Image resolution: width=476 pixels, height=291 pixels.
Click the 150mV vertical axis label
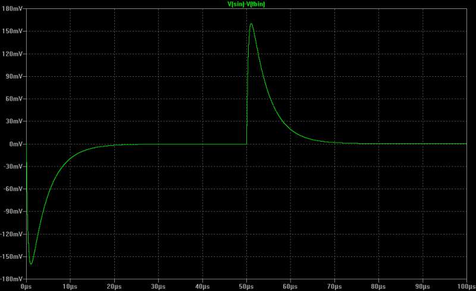[x=12, y=31]
